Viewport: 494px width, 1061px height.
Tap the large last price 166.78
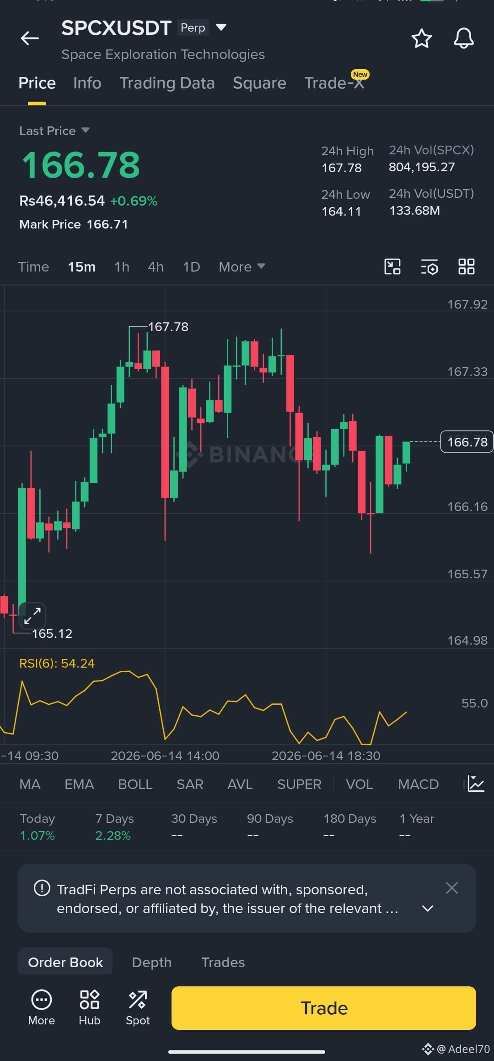[81, 165]
